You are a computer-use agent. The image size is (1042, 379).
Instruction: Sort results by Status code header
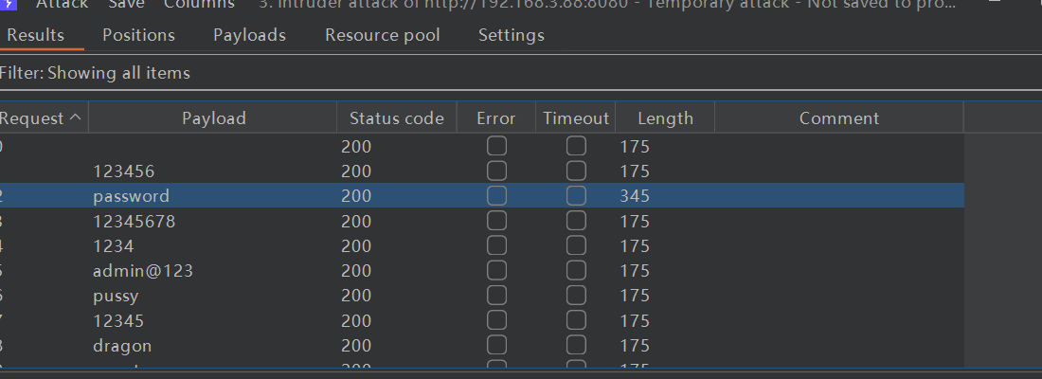(x=396, y=118)
